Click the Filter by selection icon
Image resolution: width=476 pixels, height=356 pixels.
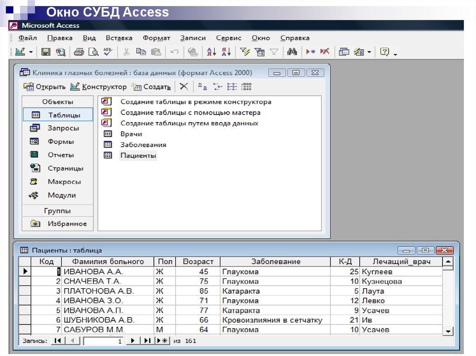click(245, 52)
